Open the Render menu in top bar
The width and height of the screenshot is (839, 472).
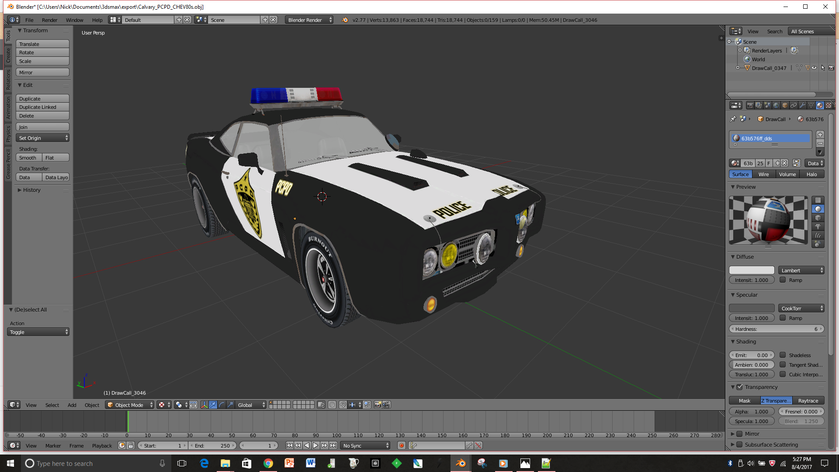click(49, 20)
